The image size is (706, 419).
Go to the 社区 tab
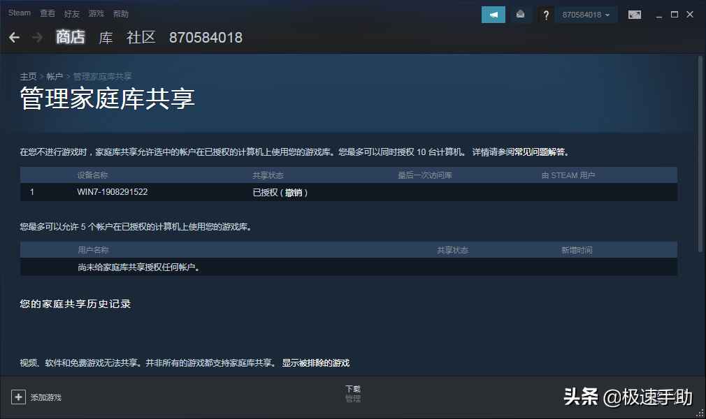(x=141, y=38)
